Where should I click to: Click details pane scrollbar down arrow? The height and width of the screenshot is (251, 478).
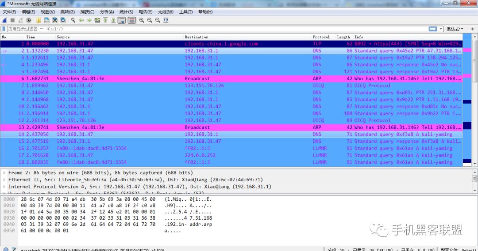click(475, 191)
